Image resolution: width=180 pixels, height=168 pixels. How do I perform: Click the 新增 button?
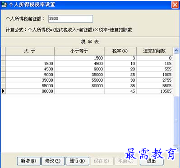click(28, 161)
